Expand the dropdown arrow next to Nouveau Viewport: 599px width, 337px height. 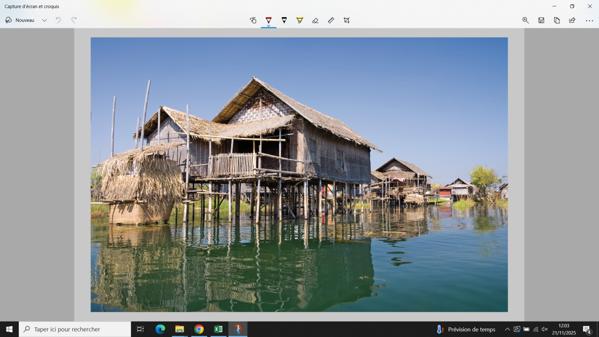44,20
